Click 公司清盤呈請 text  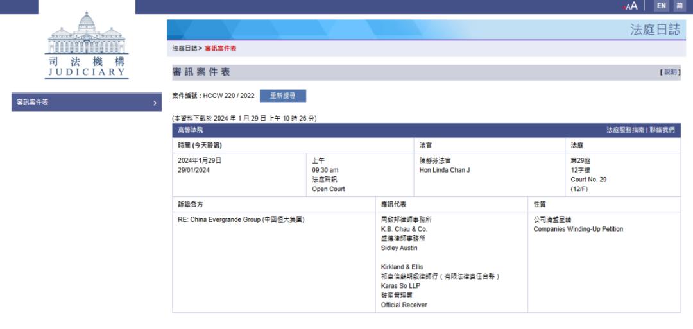pos(552,219)
